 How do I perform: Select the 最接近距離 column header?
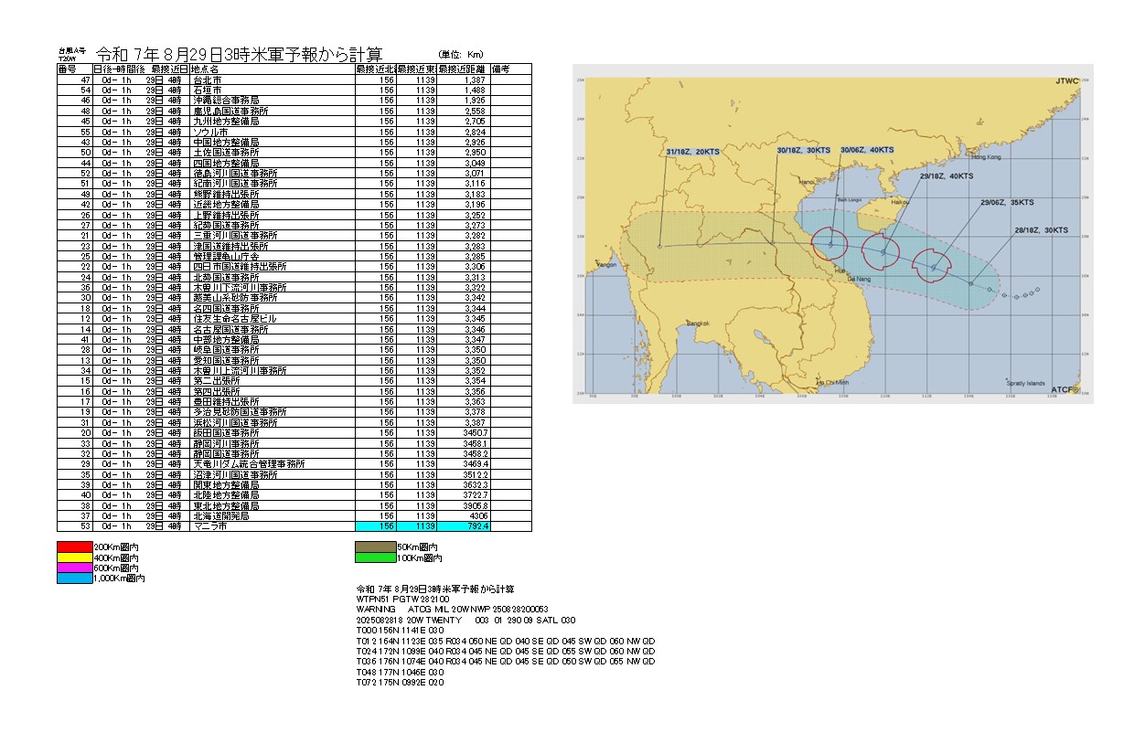click(464, 69)
